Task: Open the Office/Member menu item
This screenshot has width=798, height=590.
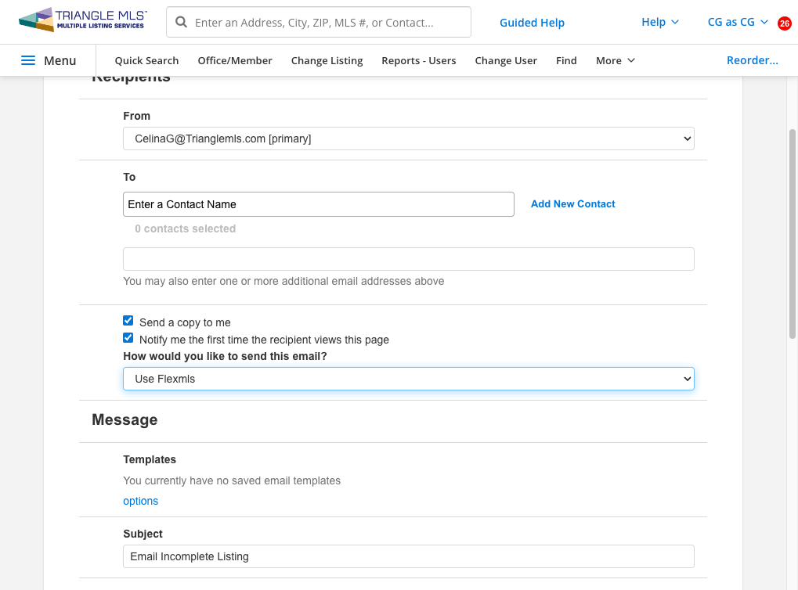Action: pyautogui.click(x=235, y=60)
